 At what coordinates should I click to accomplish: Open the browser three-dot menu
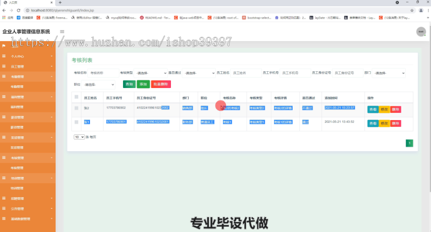click(428, 11)
